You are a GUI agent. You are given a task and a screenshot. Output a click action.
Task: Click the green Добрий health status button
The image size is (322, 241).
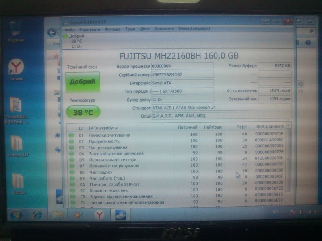pos(83,82)
